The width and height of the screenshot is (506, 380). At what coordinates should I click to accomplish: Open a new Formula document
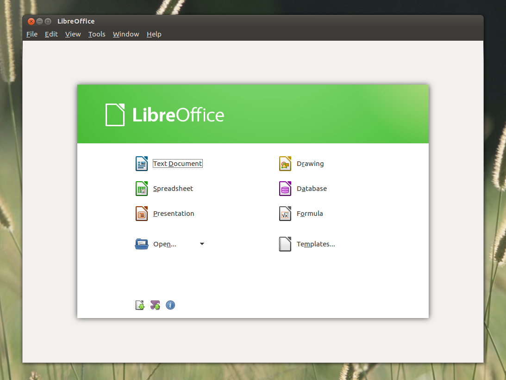click(310, 213)
